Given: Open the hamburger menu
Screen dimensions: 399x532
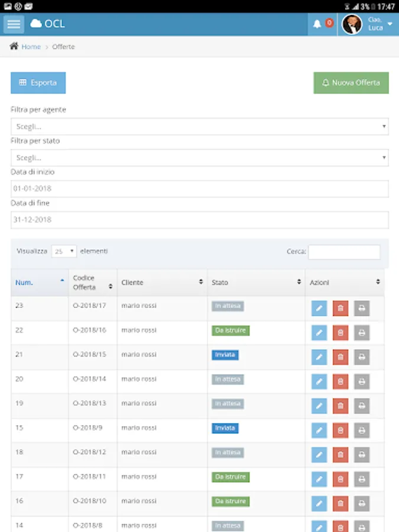Looking at the screenshot, I should (14, 24).
